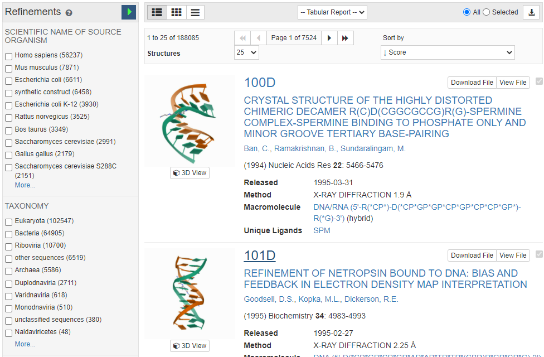The width and height of the screenshot is (544, 357).
Task: Switch to compact list view icon
Action: coord(195,12)
